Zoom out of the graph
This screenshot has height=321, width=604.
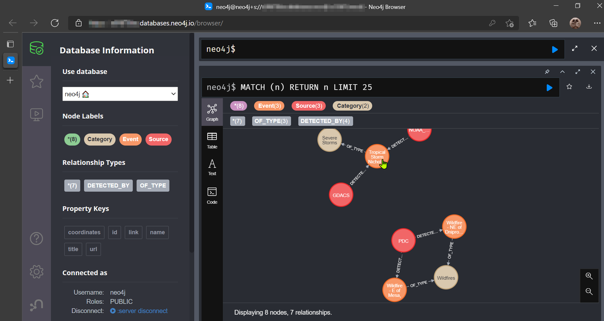pyautogui.click(x=589, y=291)
